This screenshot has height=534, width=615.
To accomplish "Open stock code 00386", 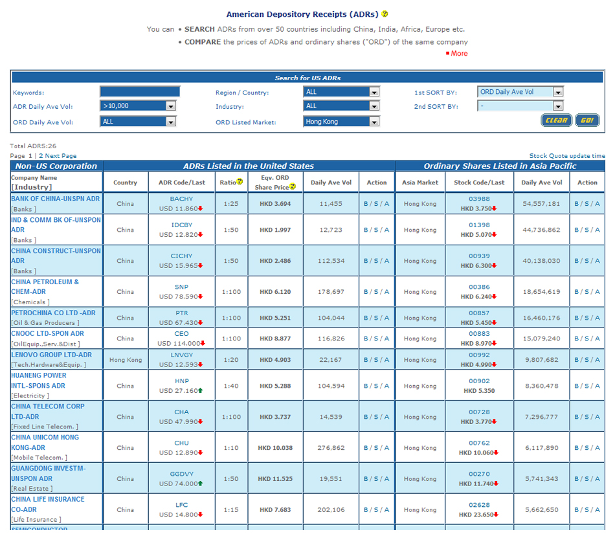I will click(x=479, y=287).
